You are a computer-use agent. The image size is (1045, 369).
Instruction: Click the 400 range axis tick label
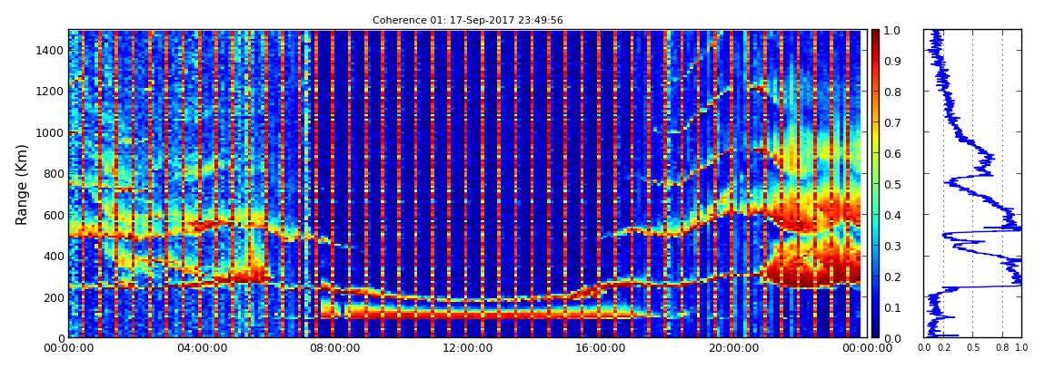point(53,256)
